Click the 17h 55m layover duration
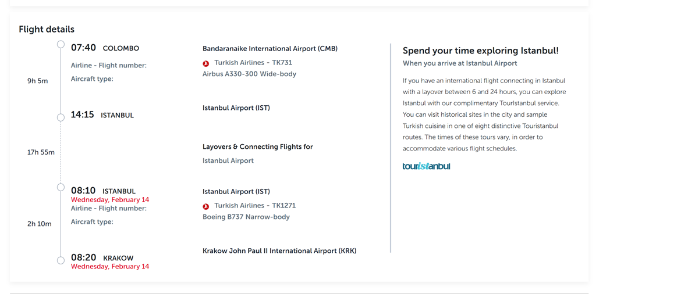695x301 pixels. (41, 153)
